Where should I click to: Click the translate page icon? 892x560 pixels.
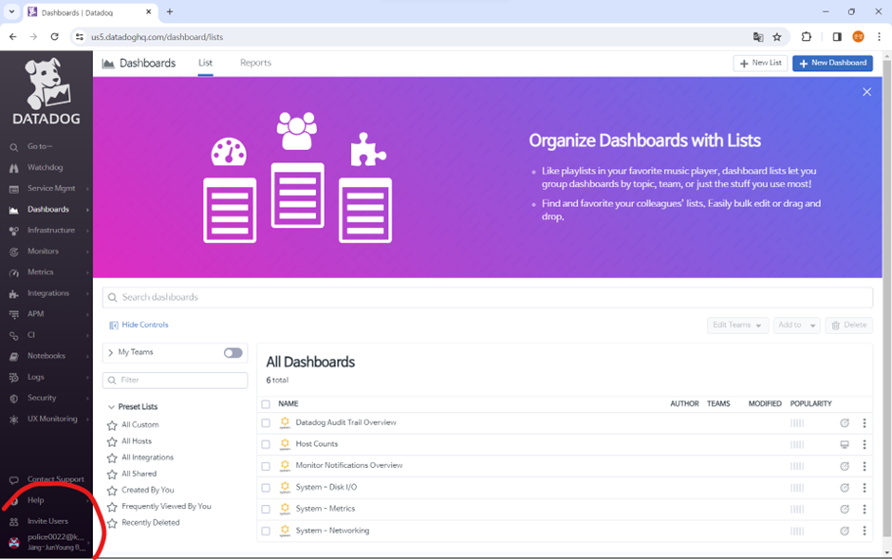[758, 37]
